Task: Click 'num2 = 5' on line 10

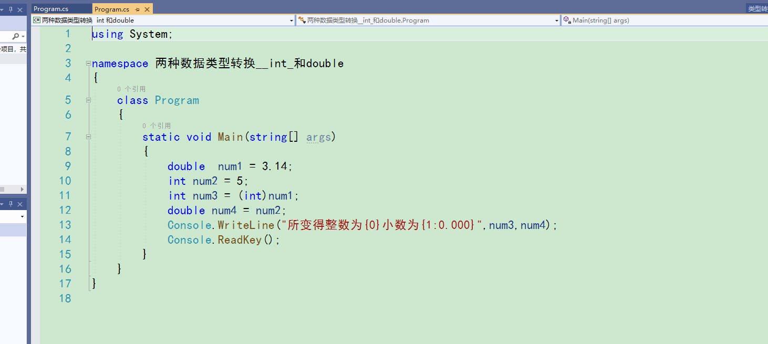Action: (218, 181)
